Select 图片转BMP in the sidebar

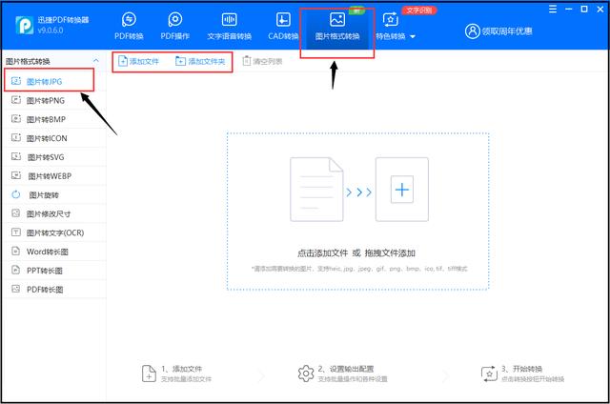(x=53, y=119)
